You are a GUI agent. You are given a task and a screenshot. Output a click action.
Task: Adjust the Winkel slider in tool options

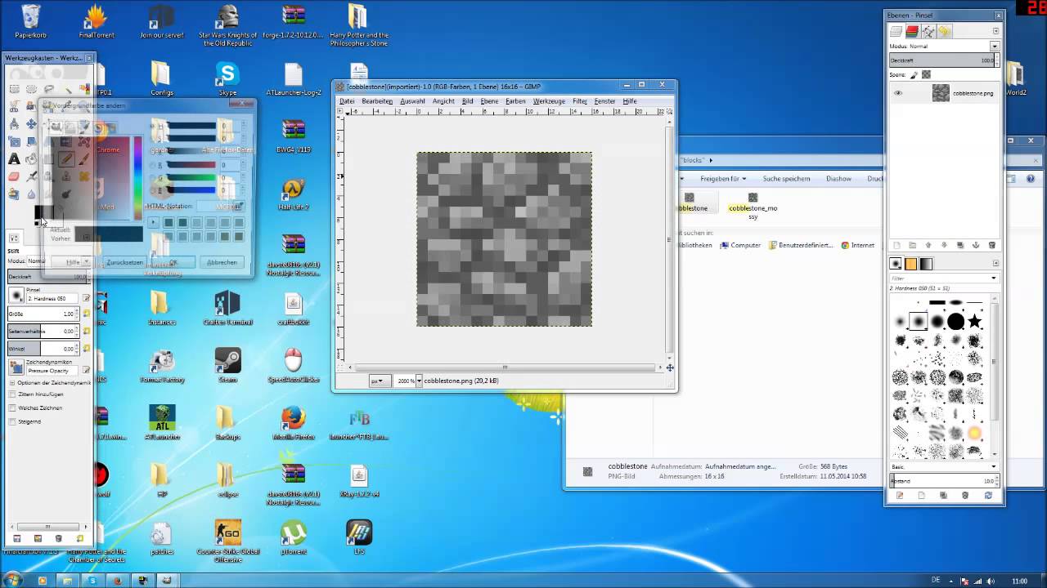pyautogui.click(x=43, y=349)
